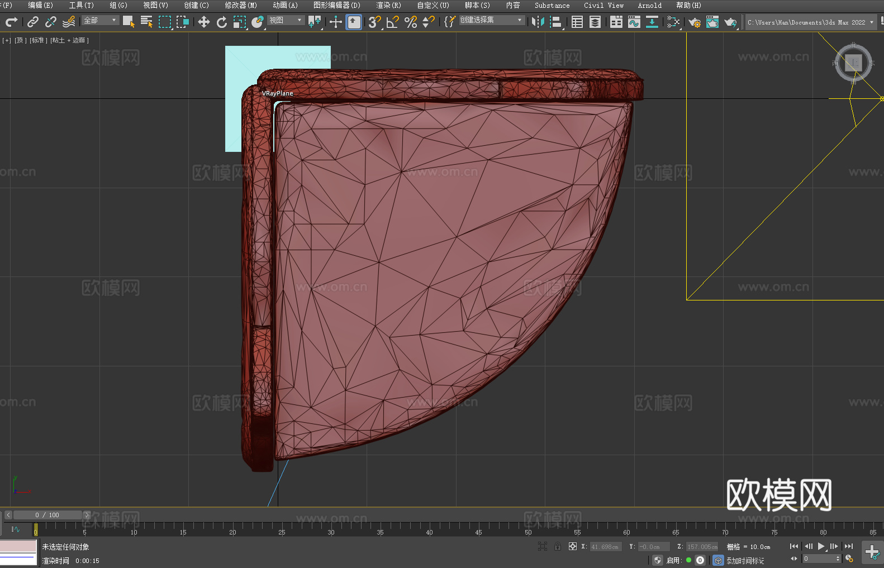This screenshot has height=568, width=884.
Task: Click Select and Place tool icon
Action: tap(258, 22)
